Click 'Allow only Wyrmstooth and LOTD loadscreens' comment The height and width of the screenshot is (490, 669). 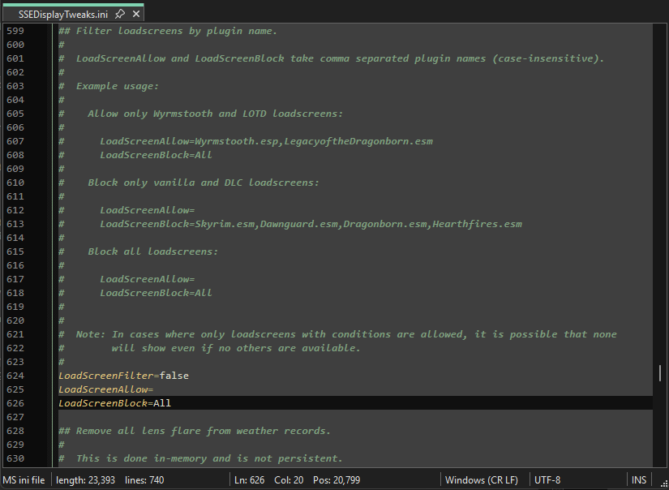[x=216, y=114]
